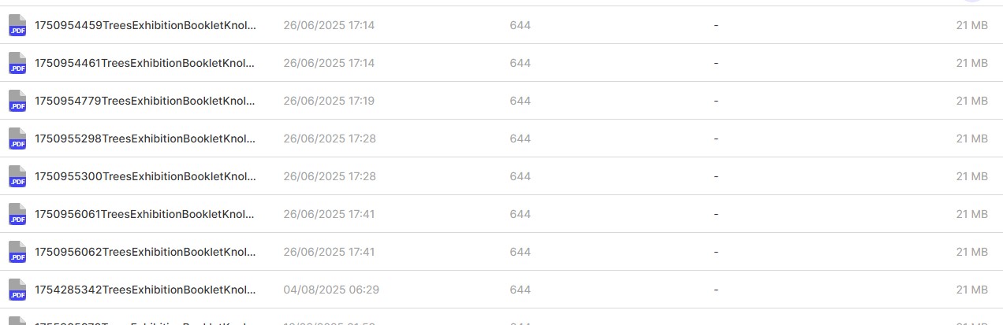Open the PDF icon for 1754285342TreesExhibitionBooklet

[17, 290]
